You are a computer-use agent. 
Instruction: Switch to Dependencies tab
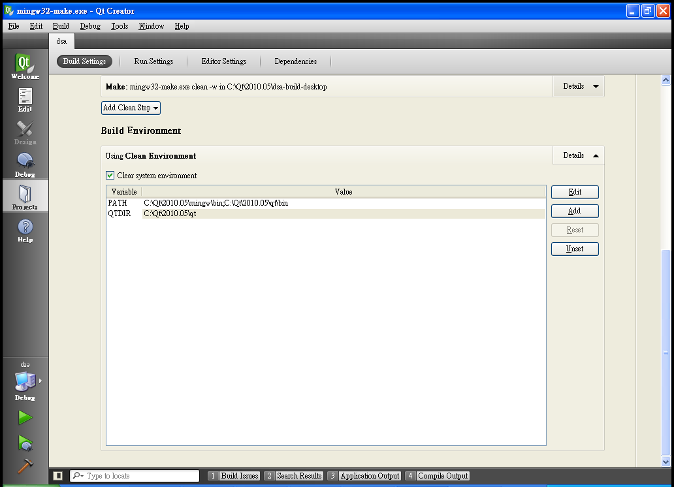[296, 61]
